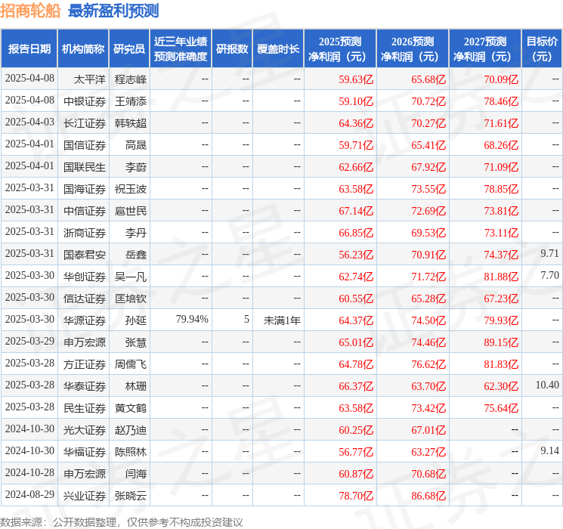Click the 近三年业绩预测准确度 column header

click(181, 49)
